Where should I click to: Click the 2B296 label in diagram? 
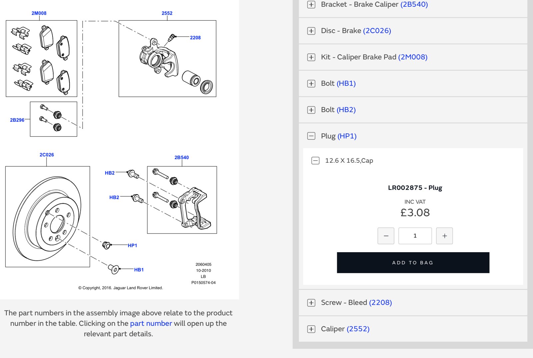pos(17,120)
